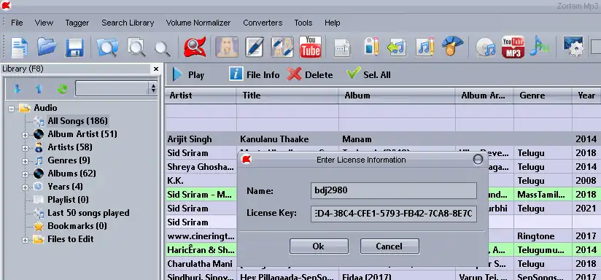
Task: Open the cover art portrait icon
Action: [227, 47]
